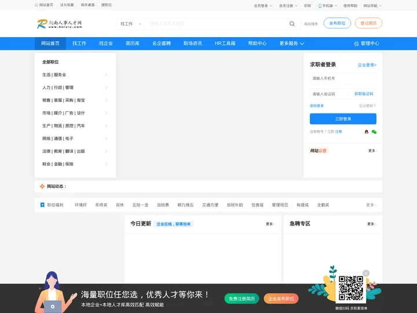Log in with the QQ penguin icon
Image resolution: width=417 pixels, height=313 pixels.
click(x=367, y=132)
